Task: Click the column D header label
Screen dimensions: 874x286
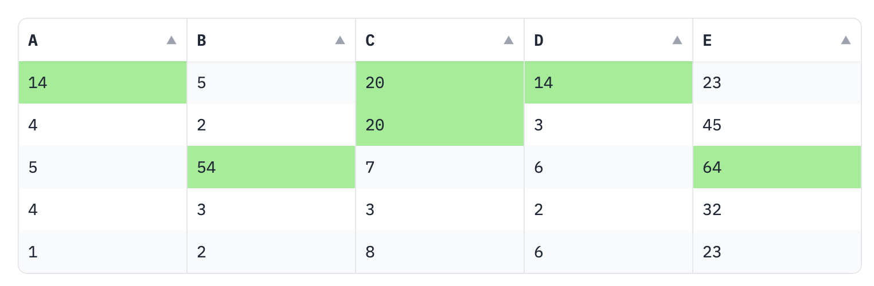Action: [539, 41]
